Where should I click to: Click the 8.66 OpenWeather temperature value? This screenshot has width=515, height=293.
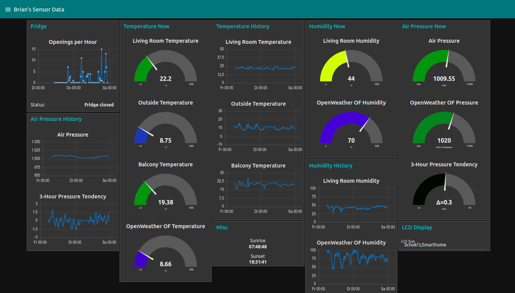coord(165,264)
